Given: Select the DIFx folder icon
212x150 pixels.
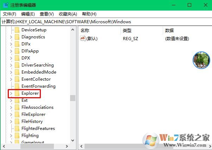Looking at the screenshot, I should coord(17,44).
